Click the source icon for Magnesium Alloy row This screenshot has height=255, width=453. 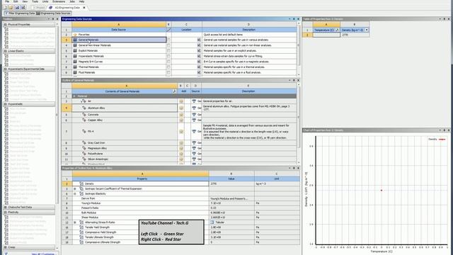point(194,148)
